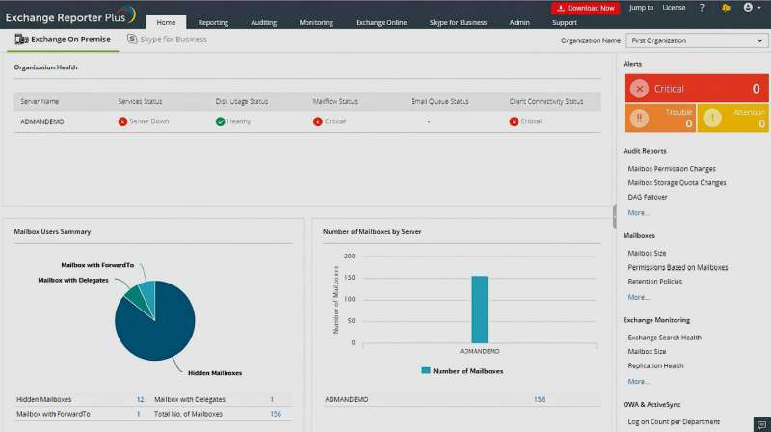
Task: Open the notifications icon in the header
Action: pos(725,8)
